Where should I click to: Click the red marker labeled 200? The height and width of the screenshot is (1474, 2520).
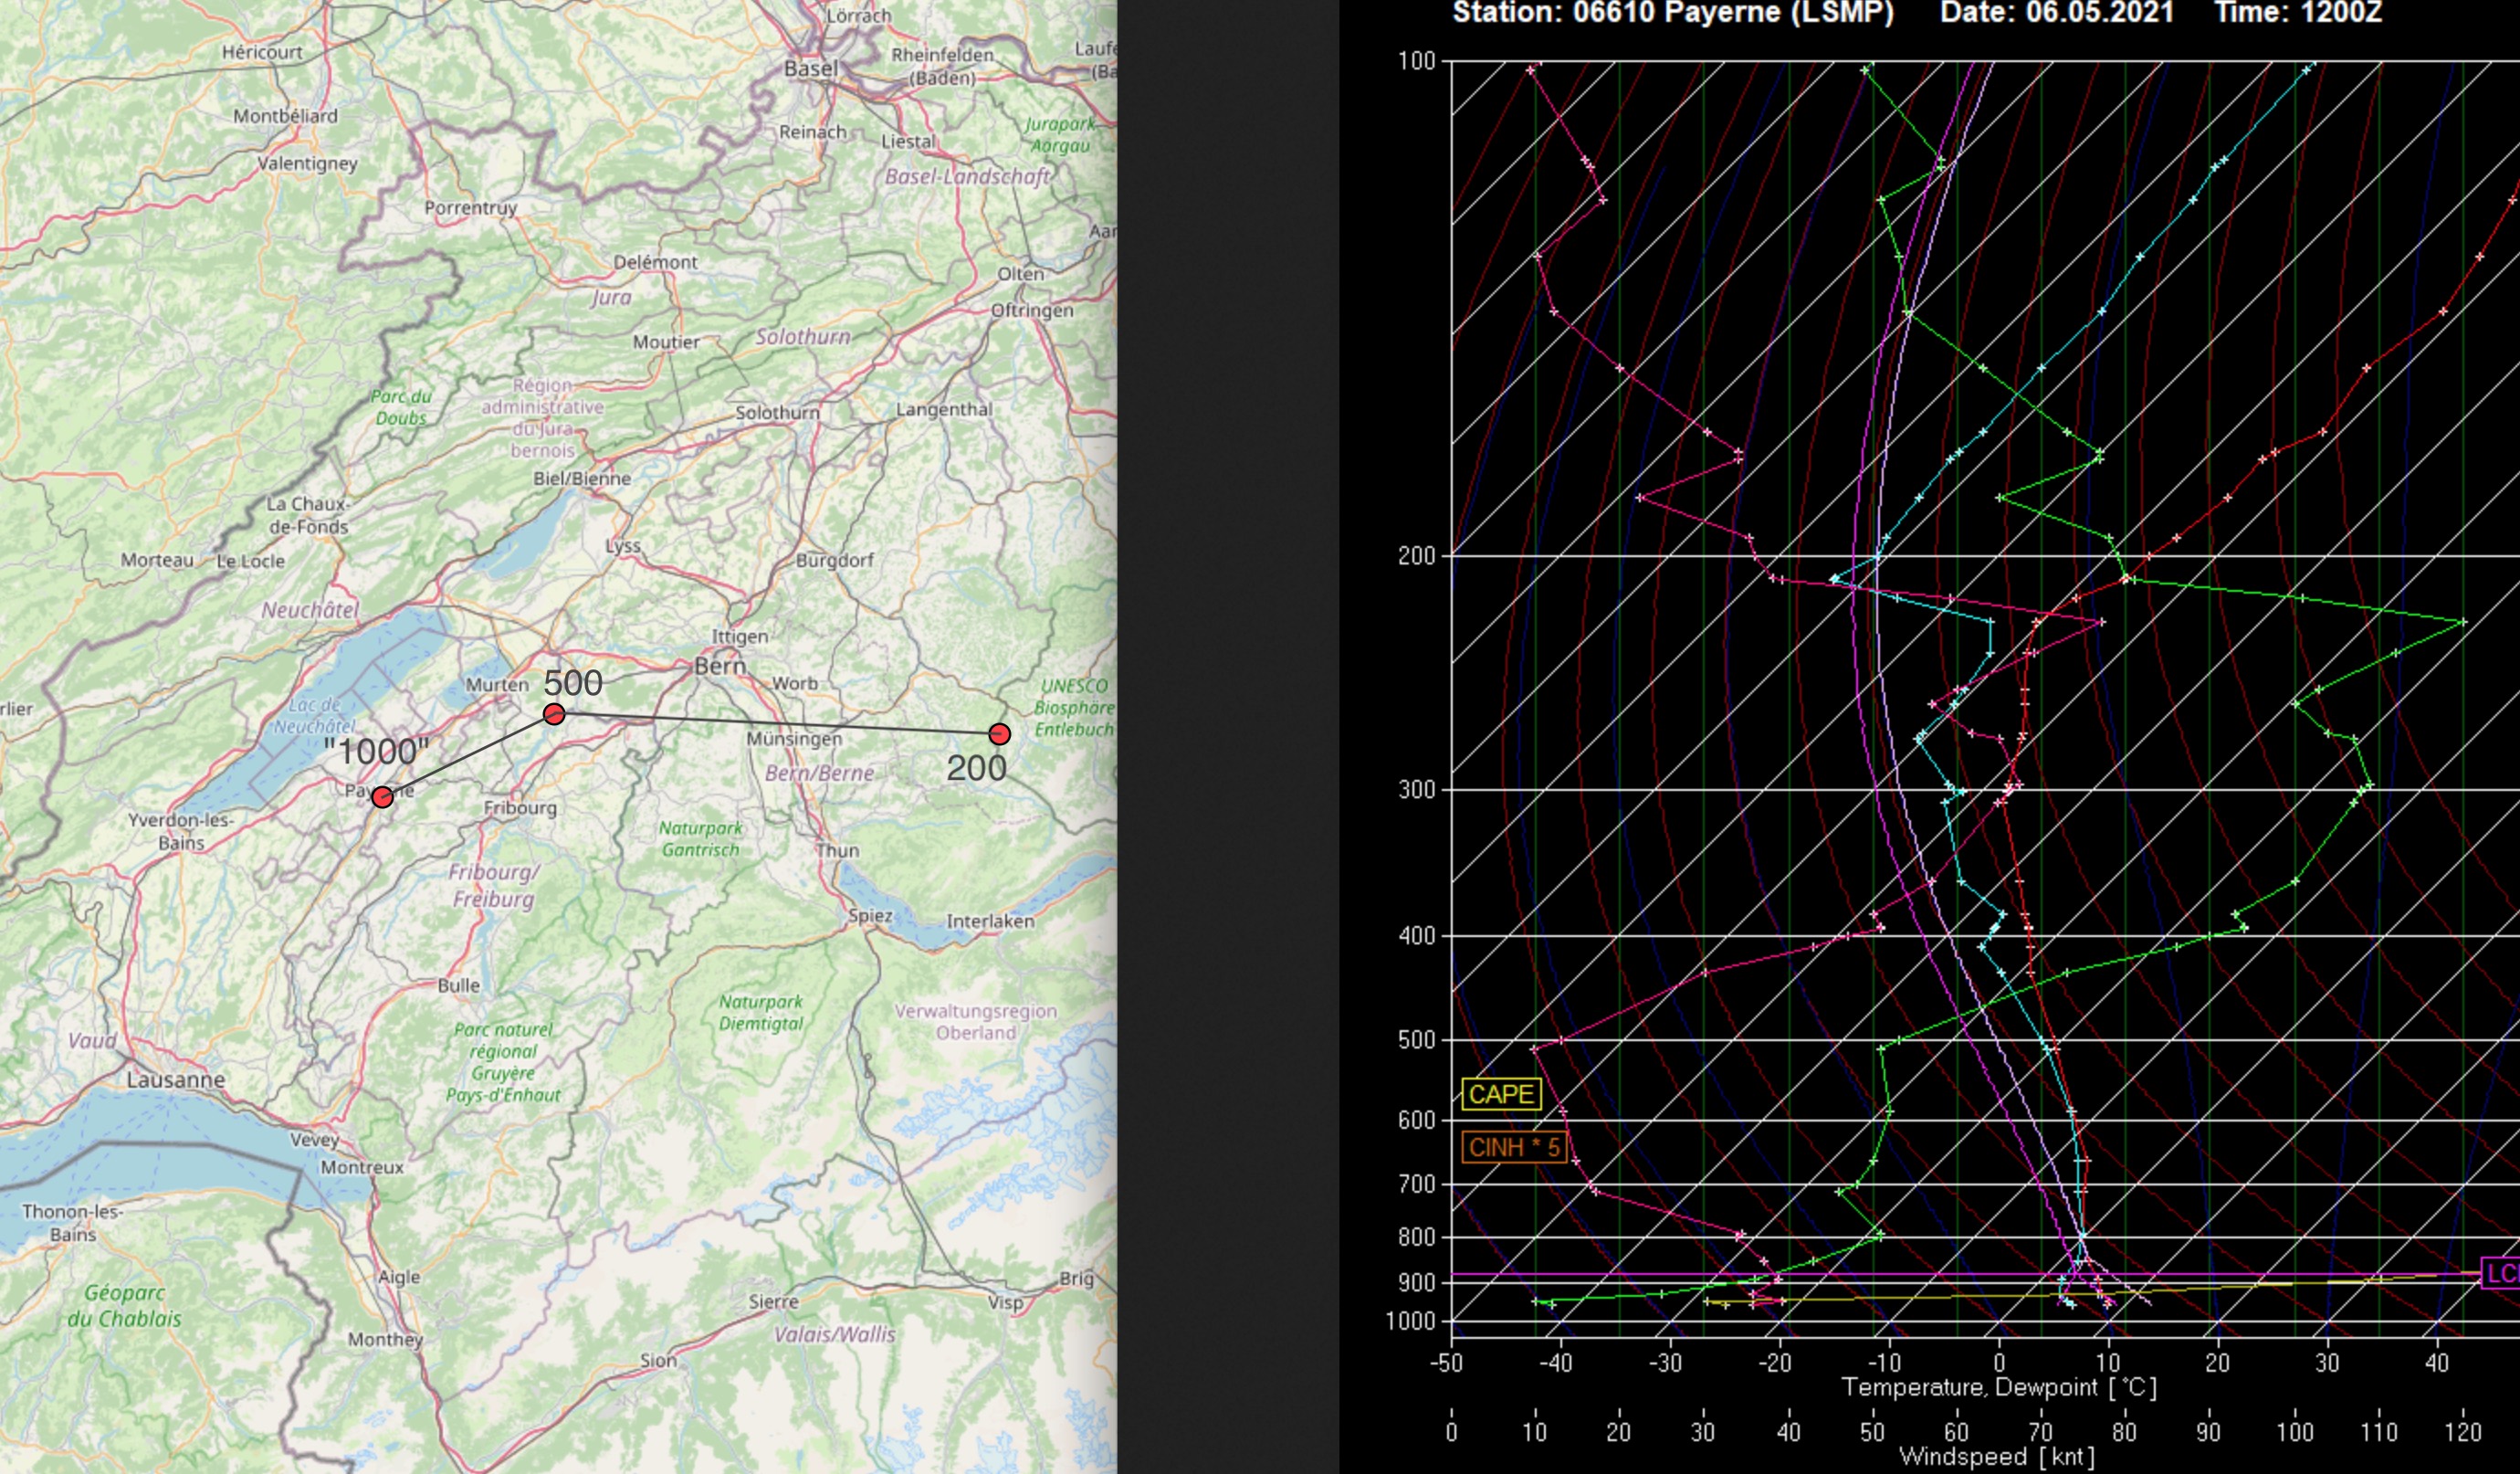999,735
